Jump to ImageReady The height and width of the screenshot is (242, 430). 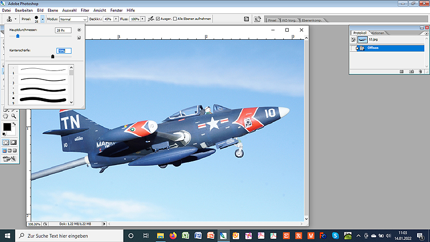click(x=9, y=159)
